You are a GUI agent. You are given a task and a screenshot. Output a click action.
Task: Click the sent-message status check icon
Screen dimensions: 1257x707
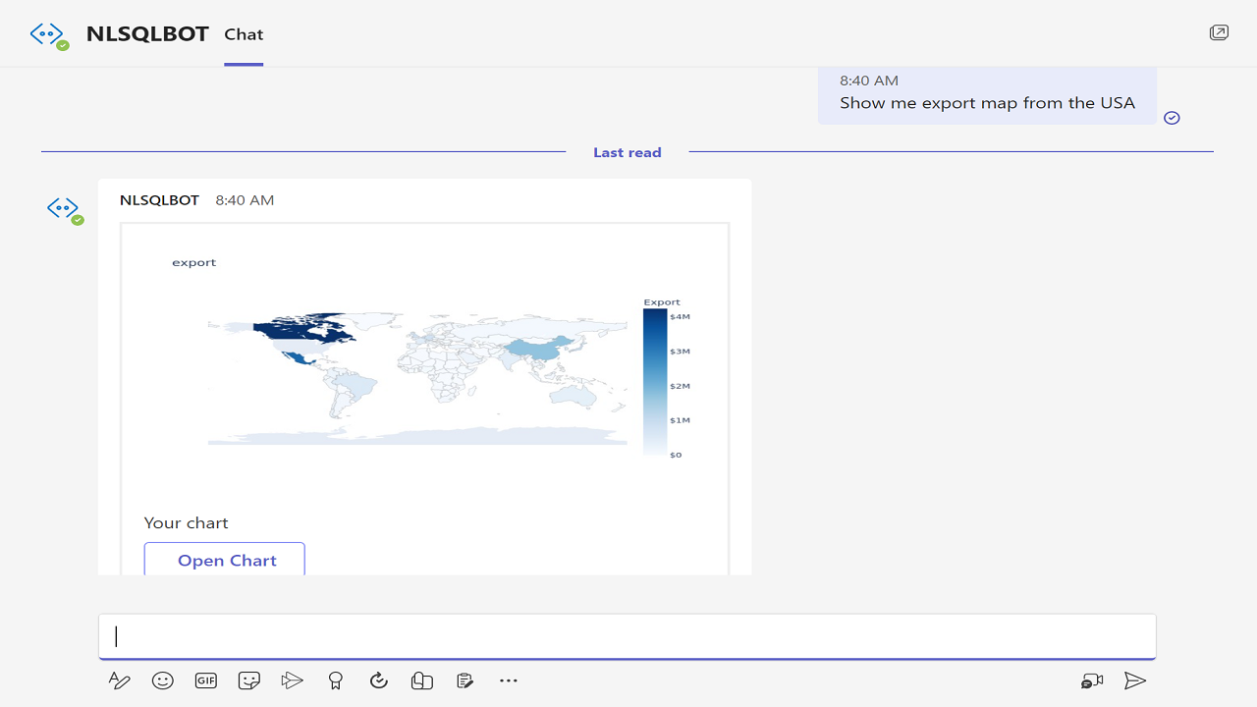[1172, 118]
